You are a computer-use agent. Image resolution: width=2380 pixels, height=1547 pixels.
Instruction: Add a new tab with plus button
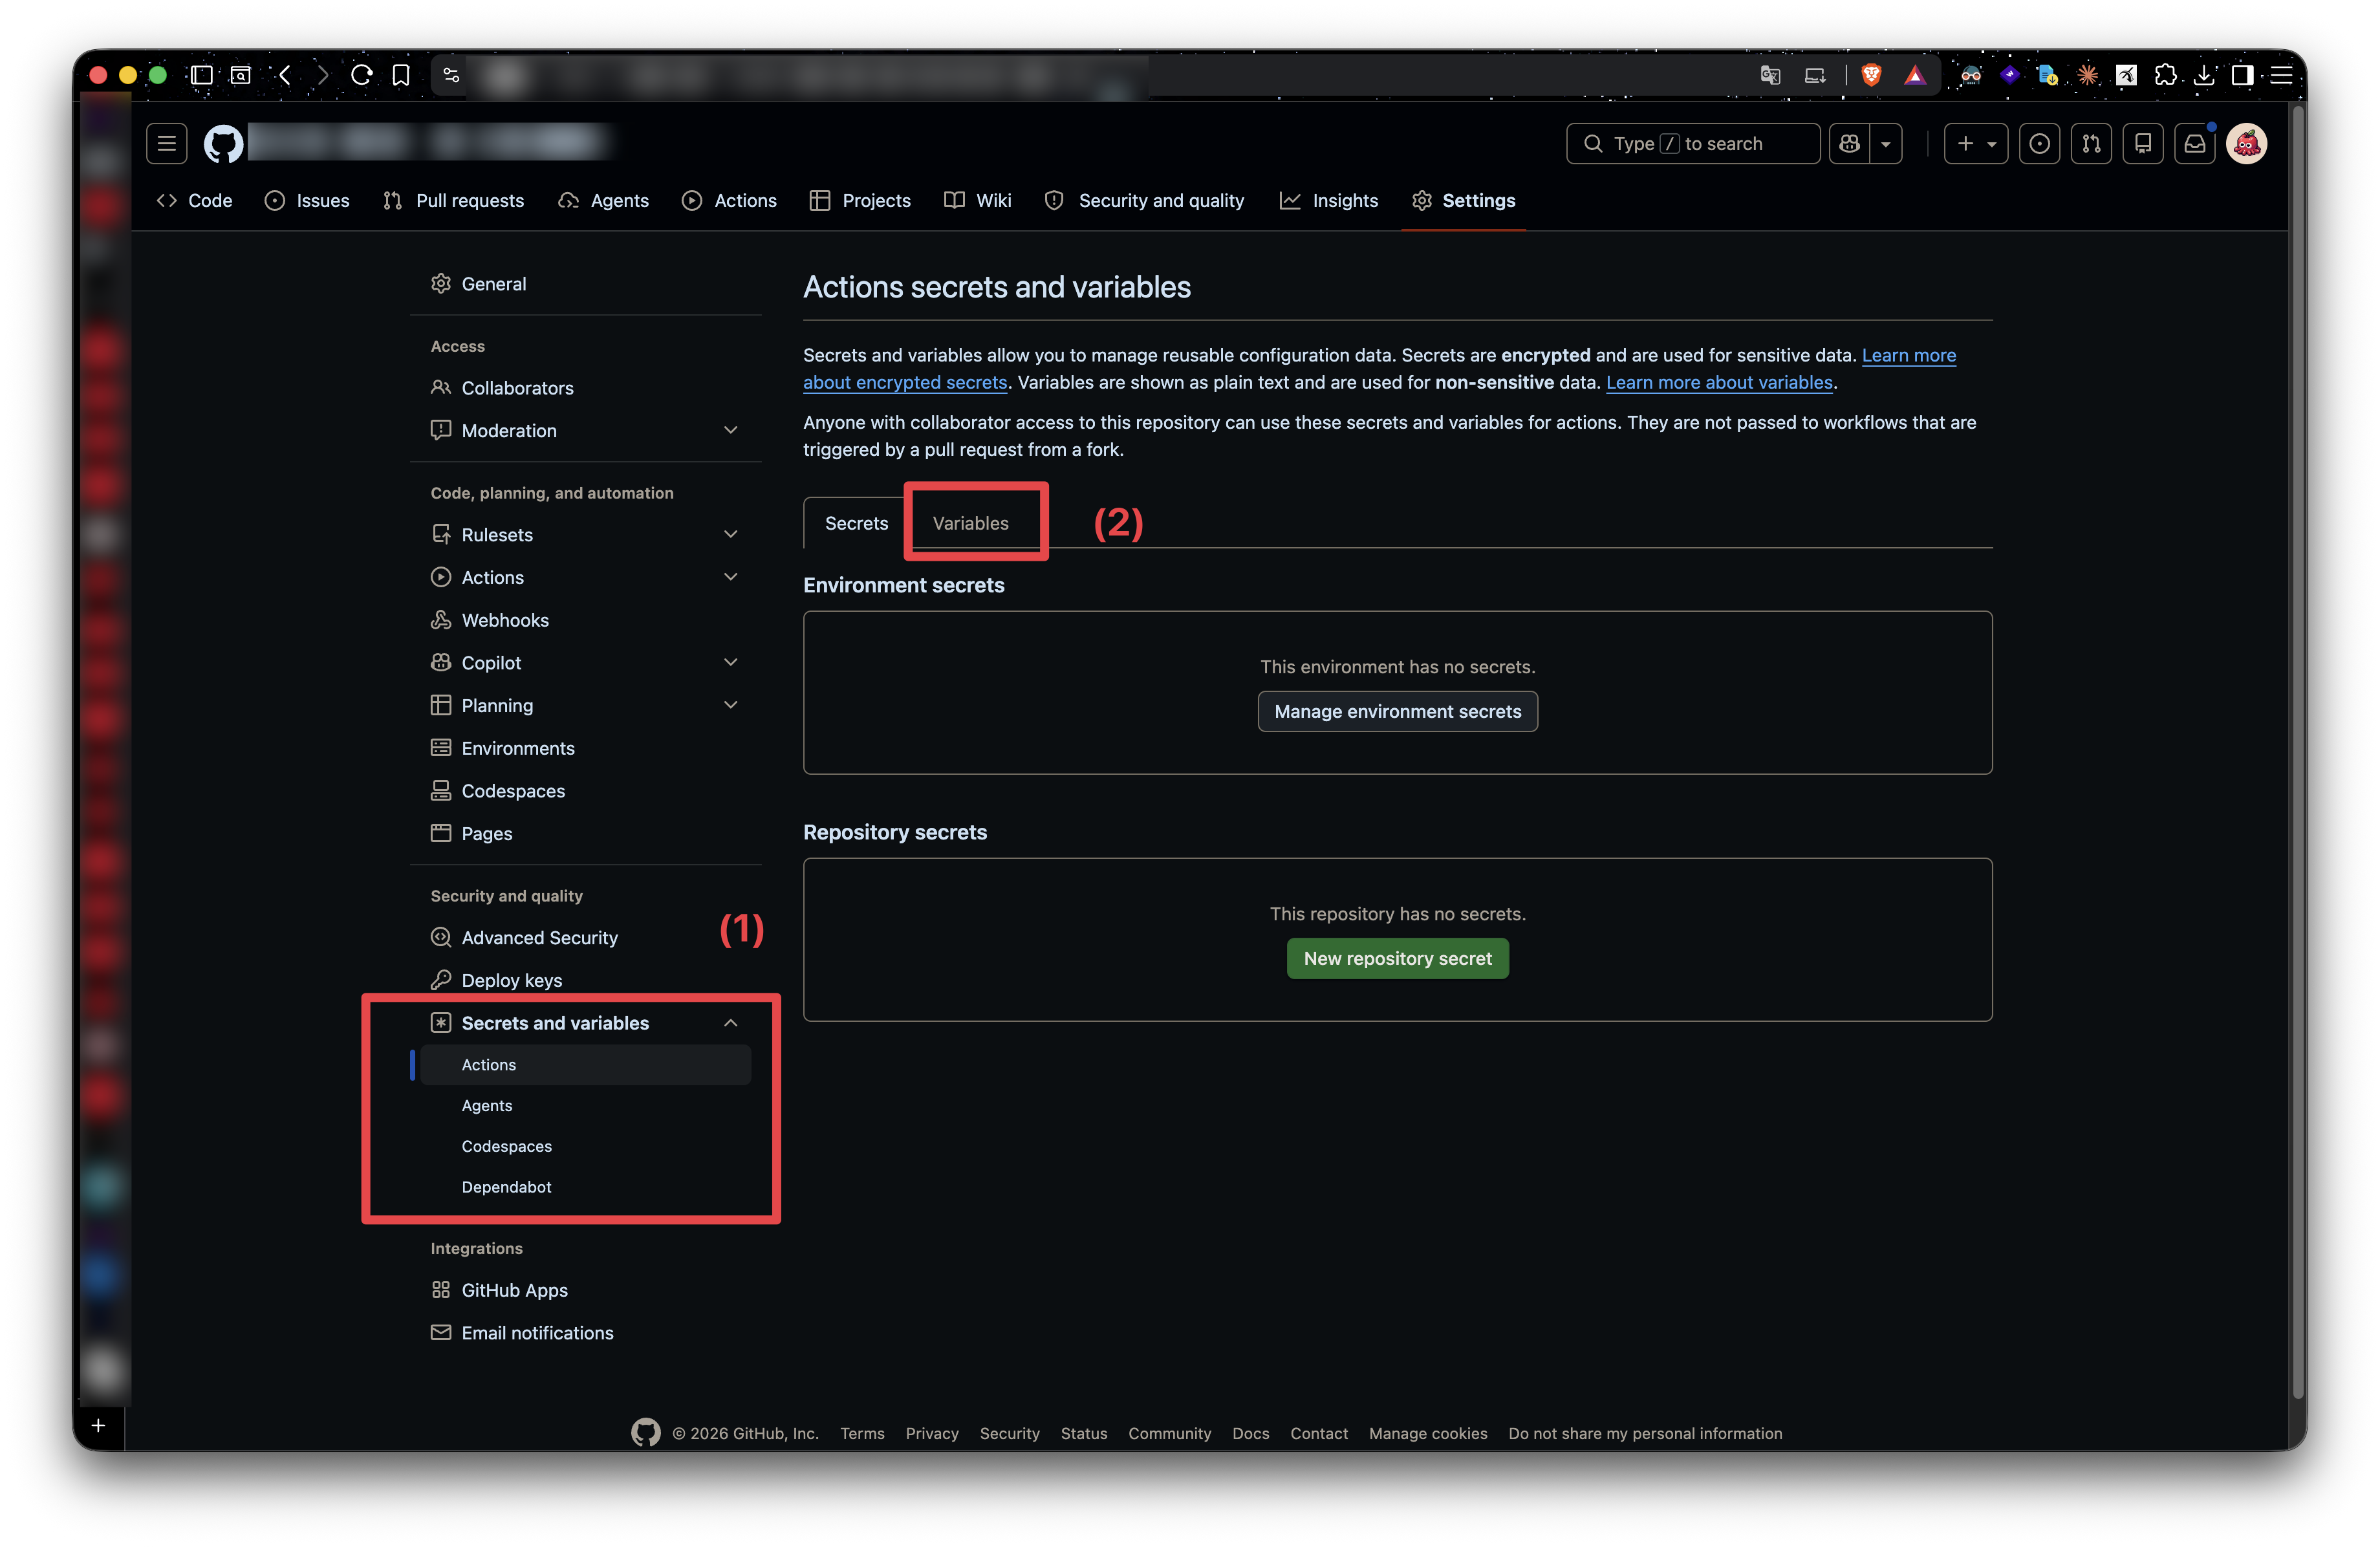(x=98, y=1425)
